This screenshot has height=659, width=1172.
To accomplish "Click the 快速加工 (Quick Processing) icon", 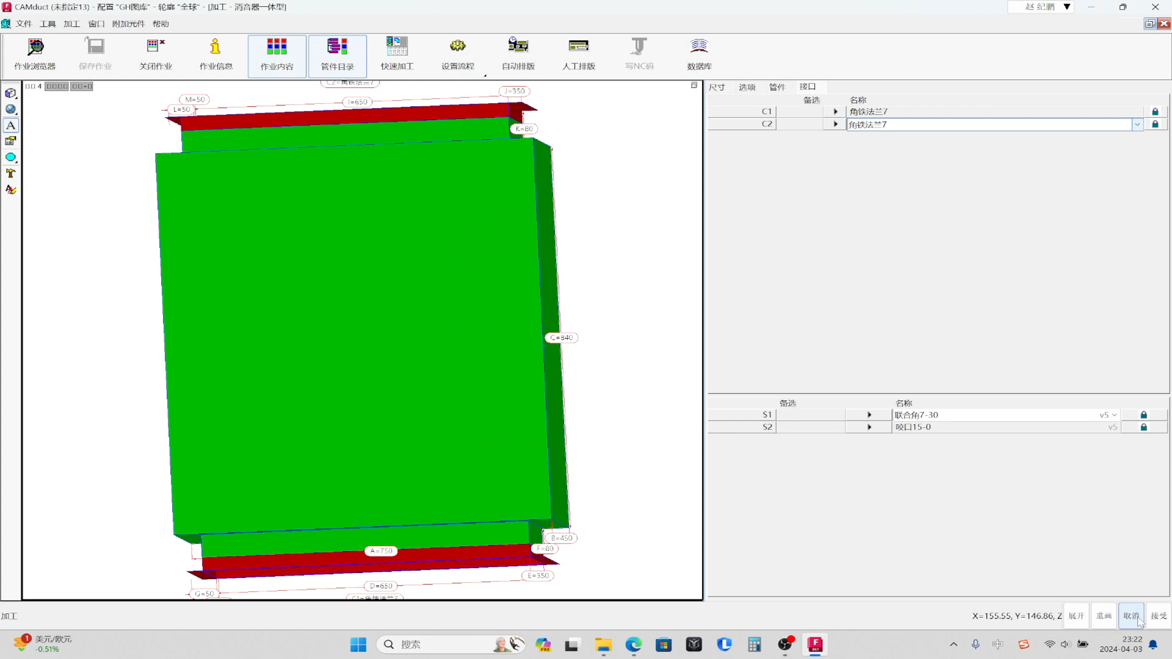I will tap(397, 52).
